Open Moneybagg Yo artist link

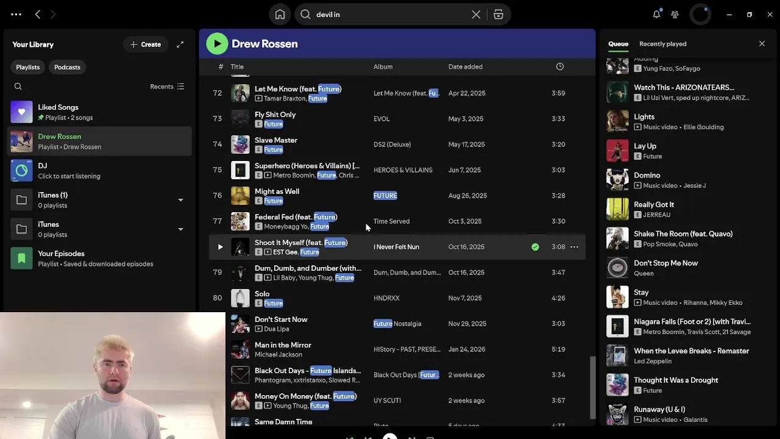tap(286, 227)
